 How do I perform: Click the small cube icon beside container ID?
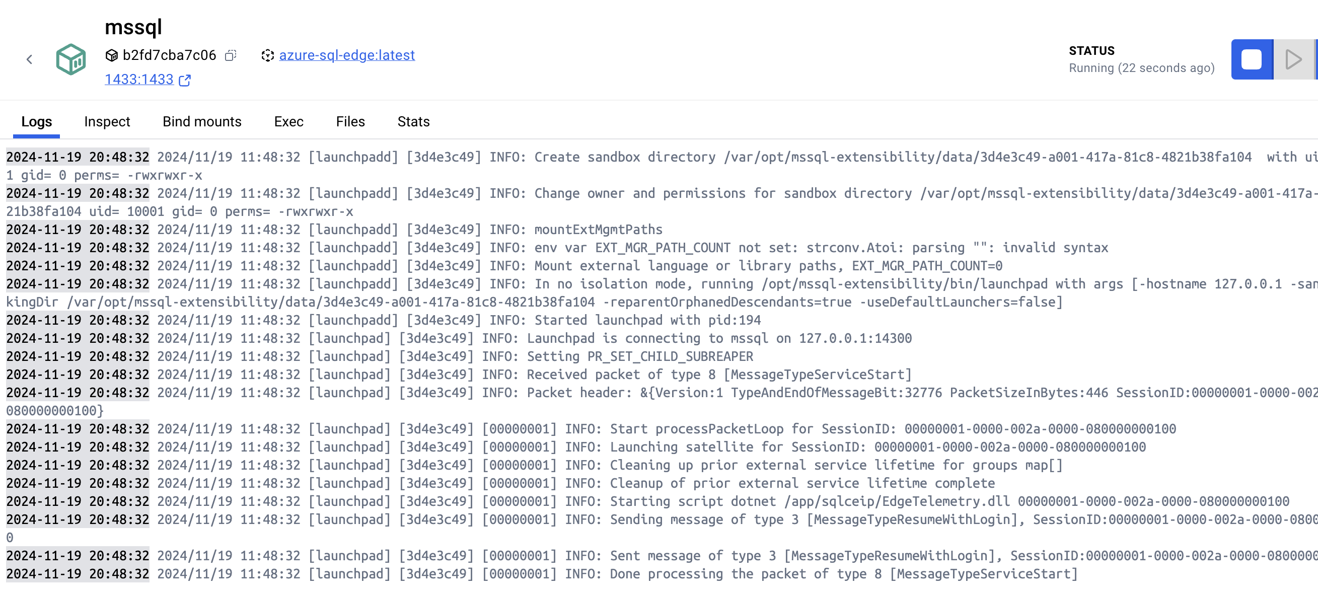pyautogui.click(x=111, y=55)
